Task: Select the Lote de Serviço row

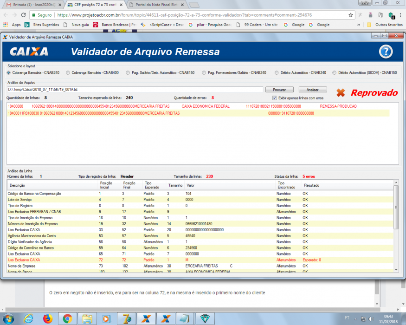Action: [200, 200]
